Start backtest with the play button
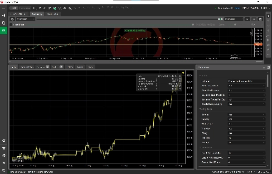The image size is (272, 174). 247,19
